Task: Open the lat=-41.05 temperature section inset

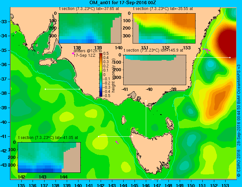Action: click(x=49, y=157)
